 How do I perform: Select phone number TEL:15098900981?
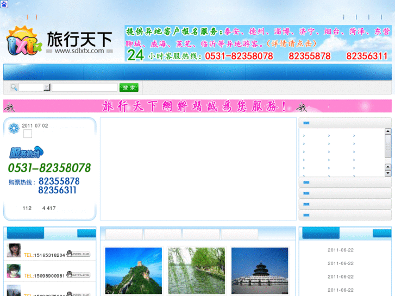pyautogui.click(x=45, y=276)
